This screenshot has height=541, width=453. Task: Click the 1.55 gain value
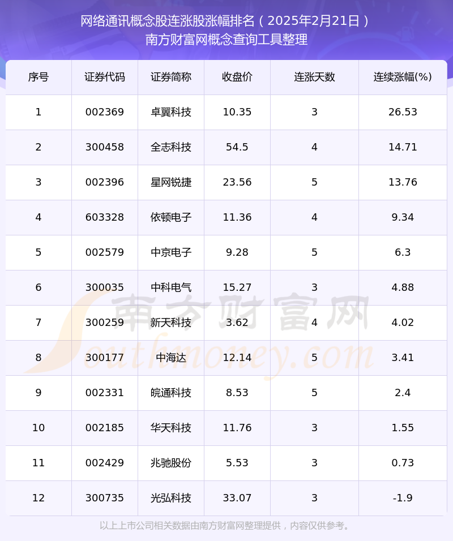[403, 428]
